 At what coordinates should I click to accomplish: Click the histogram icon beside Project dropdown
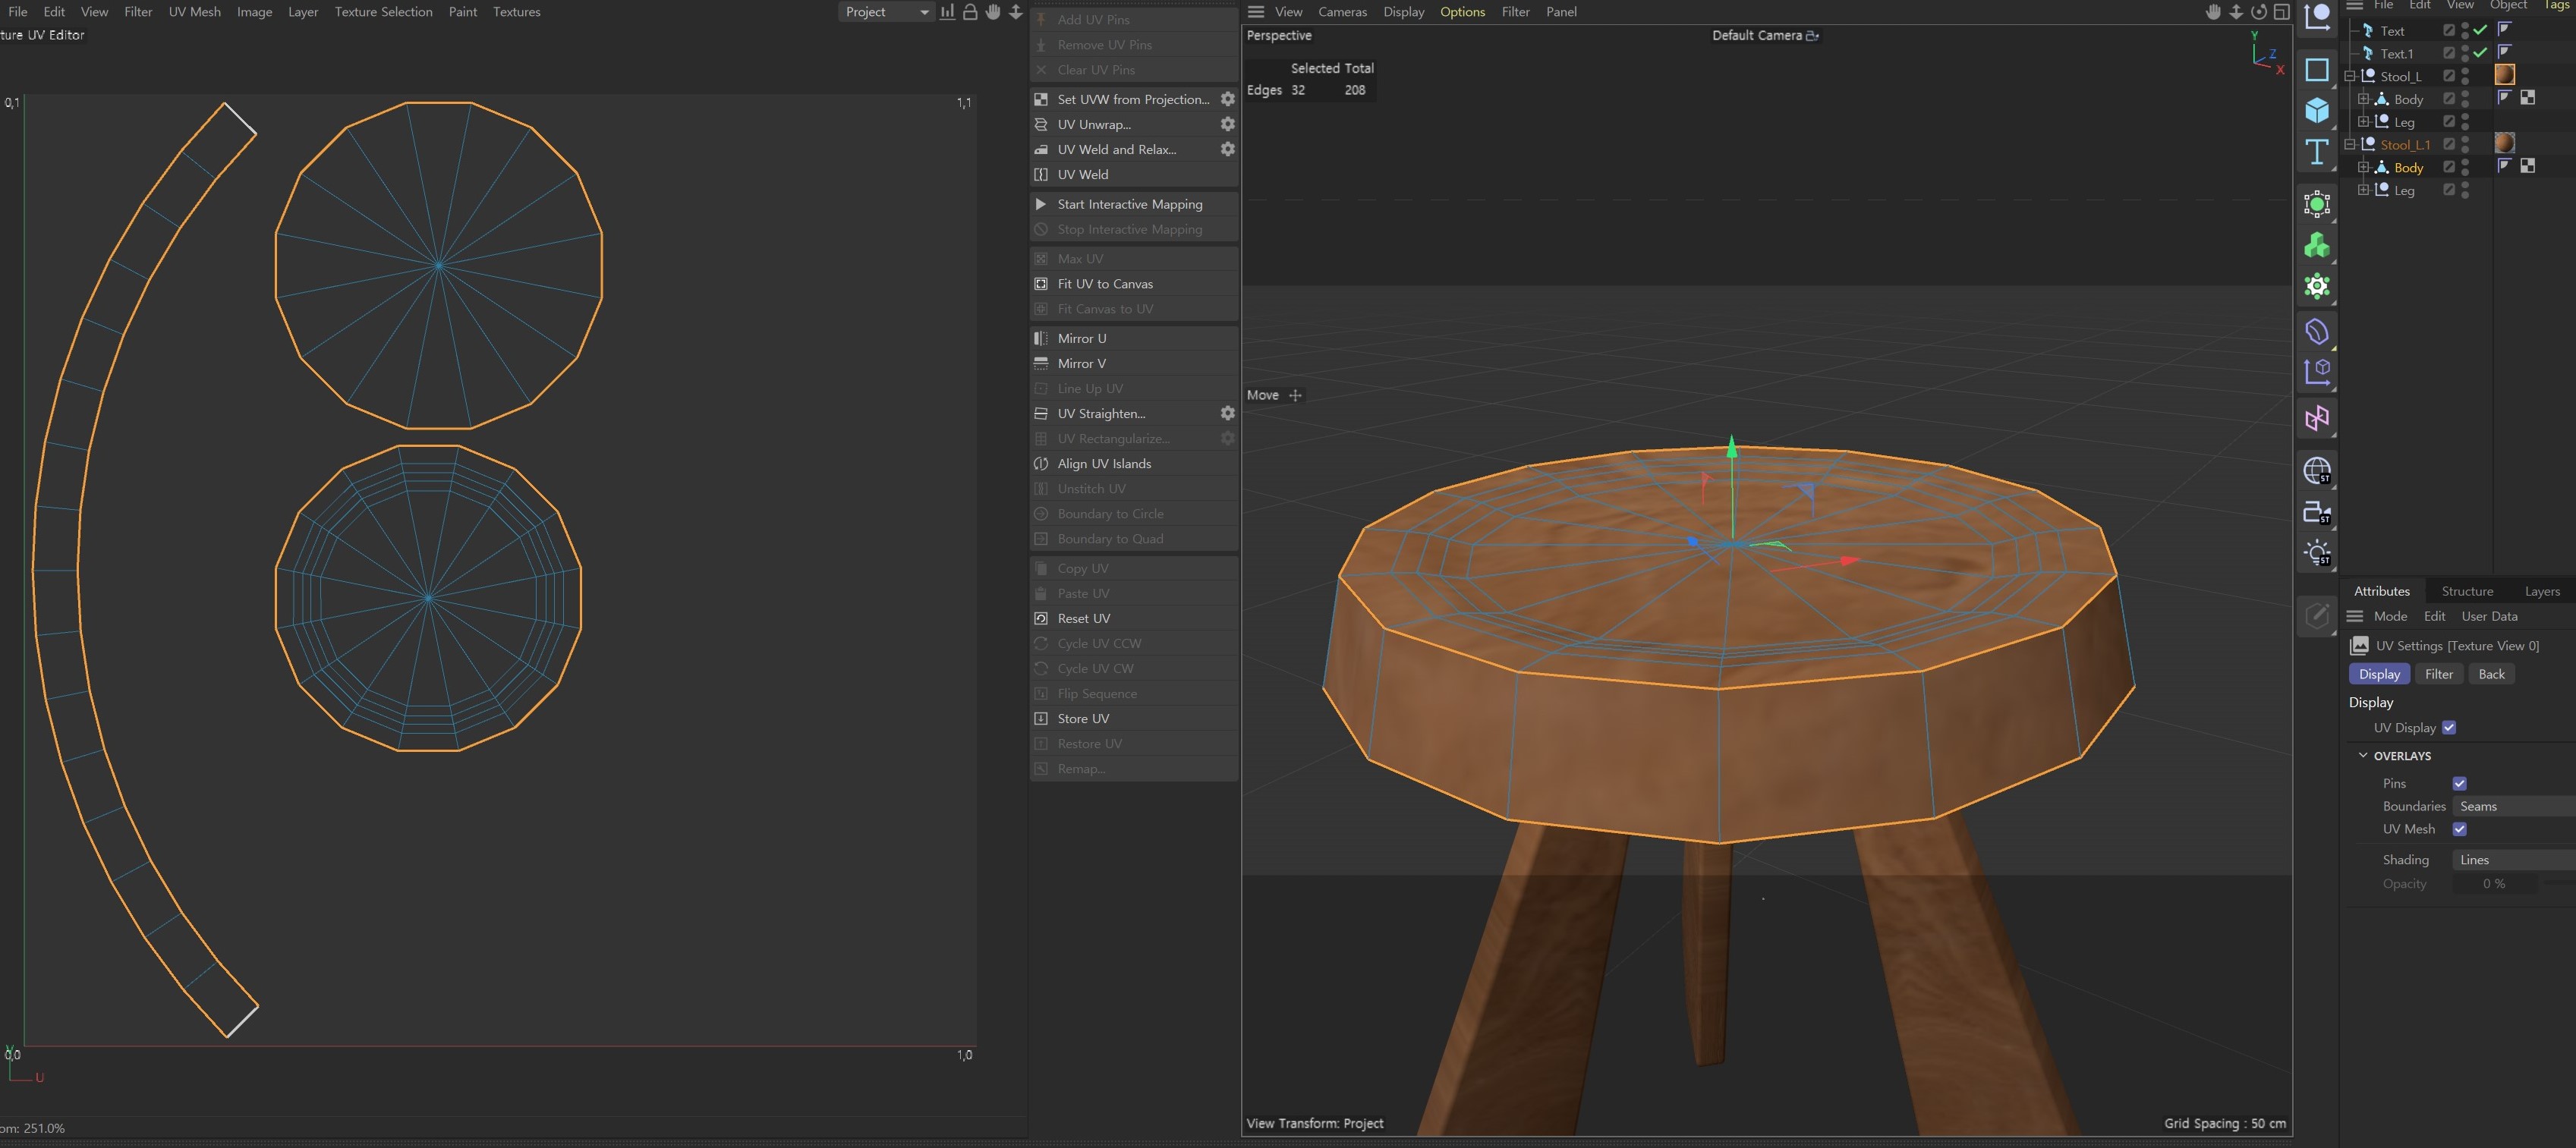click(x=947, y=12)
